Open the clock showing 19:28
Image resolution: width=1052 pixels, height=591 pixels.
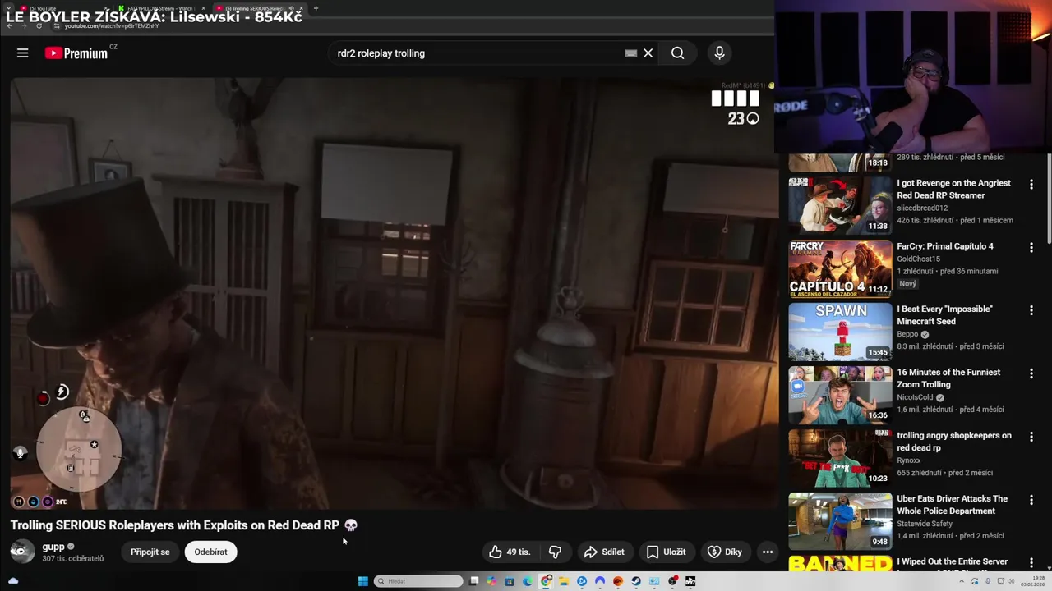(1032, 581)
